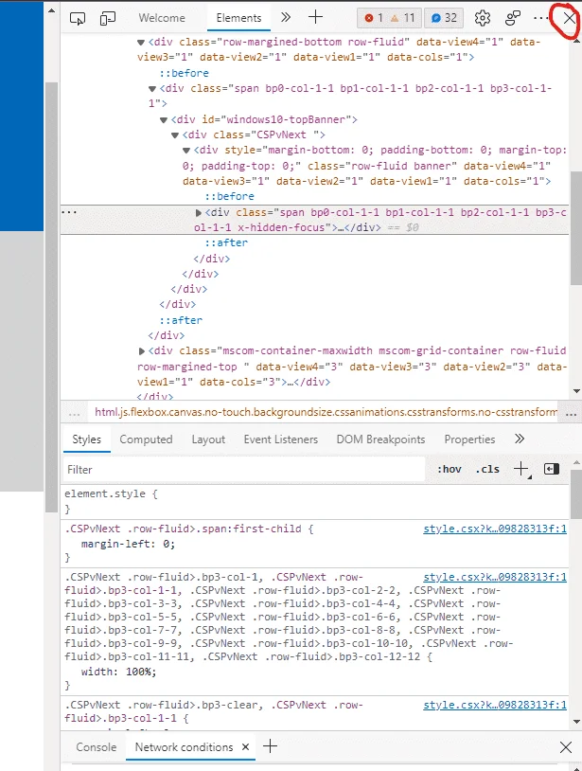Viewport: 582px width, 771px height.
Task: Toggle device emulation icon
Action: [x=108, y=18]
